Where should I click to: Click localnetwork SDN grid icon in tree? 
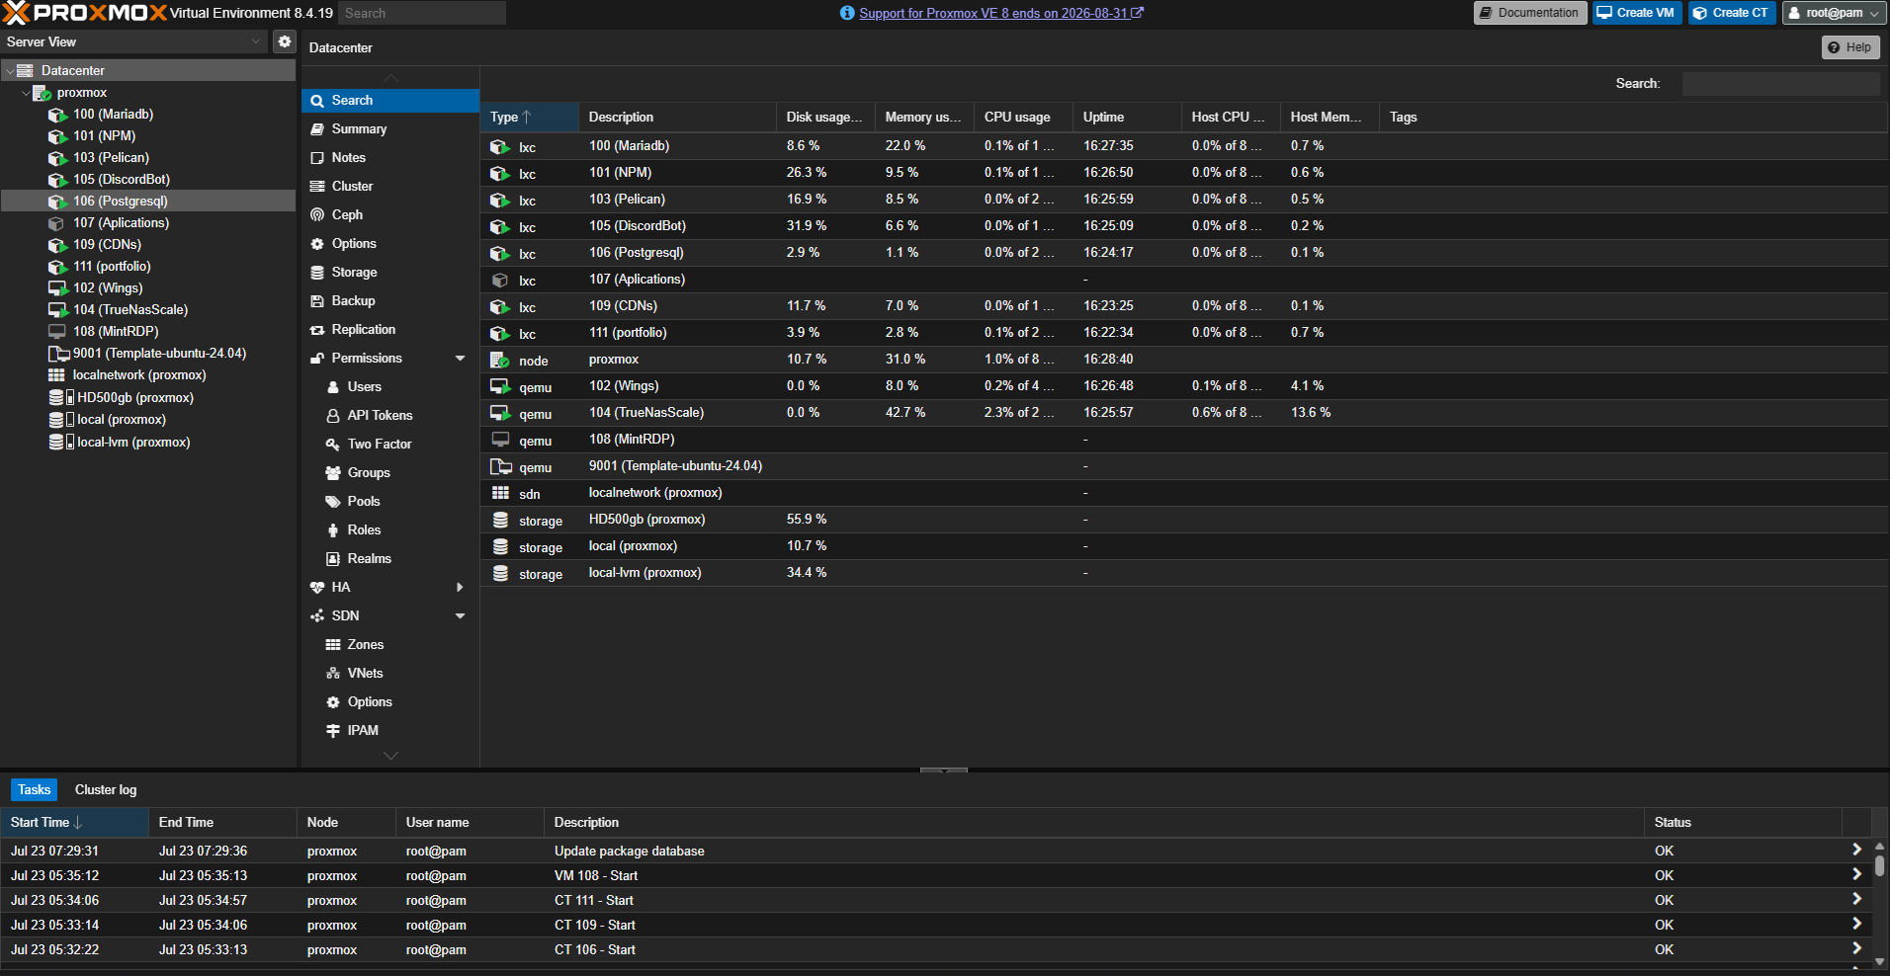click(x=57, y=375)
